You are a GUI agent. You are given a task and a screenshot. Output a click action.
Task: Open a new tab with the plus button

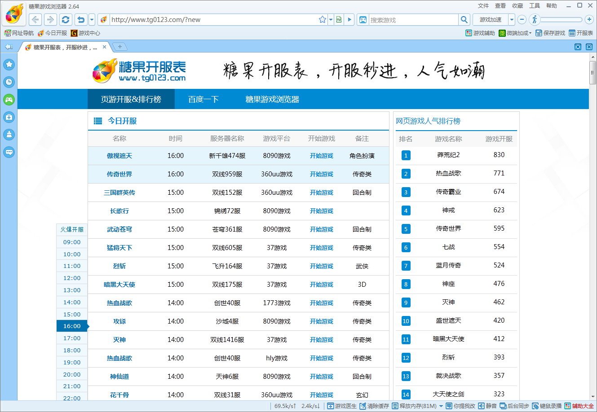click(119, 47)
